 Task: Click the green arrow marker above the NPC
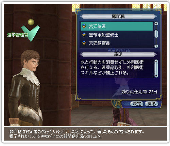[31, 33]
